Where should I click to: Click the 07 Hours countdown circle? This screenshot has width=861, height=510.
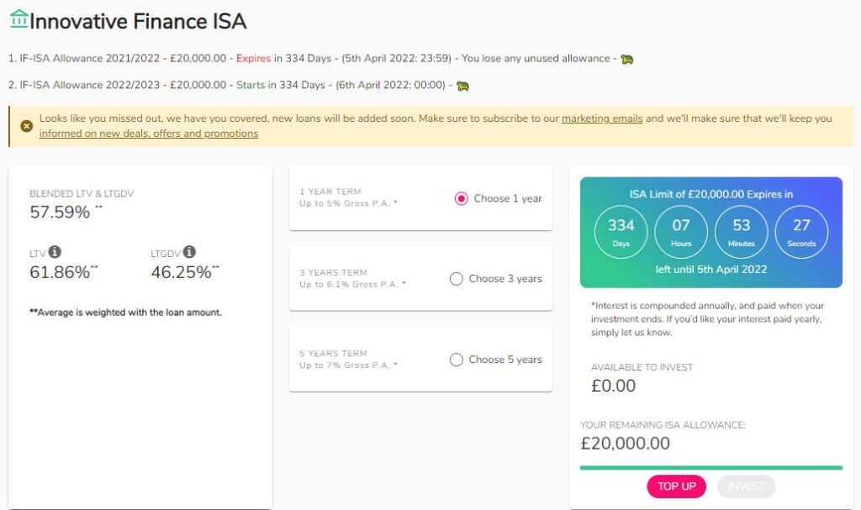681,232
